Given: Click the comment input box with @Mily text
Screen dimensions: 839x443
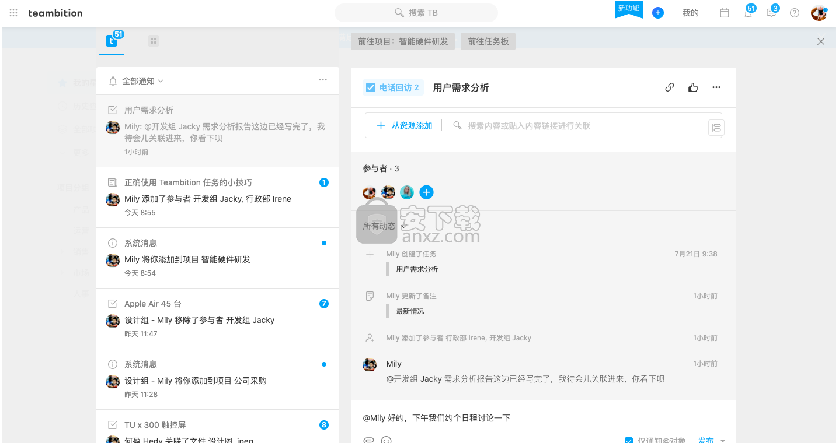Looking at the screenshot, I should 543,417.
